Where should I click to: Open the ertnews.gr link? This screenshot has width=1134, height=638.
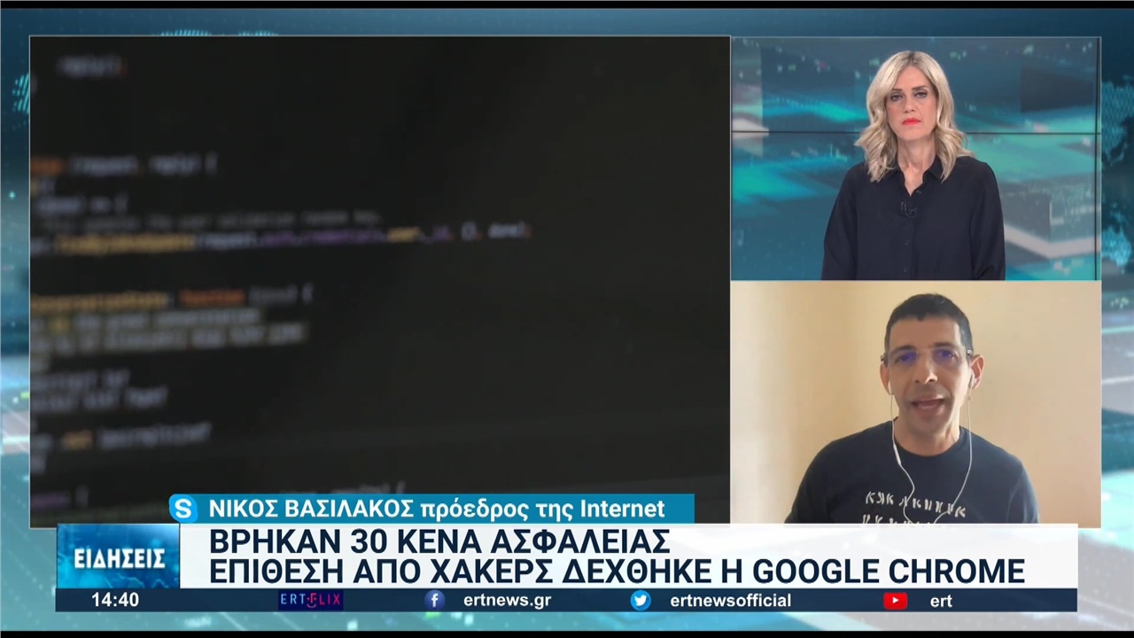[507, 600]
